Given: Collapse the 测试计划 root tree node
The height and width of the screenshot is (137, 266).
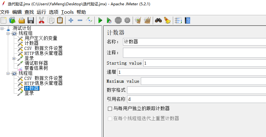Looking at the screenshot, I should 3,28.
